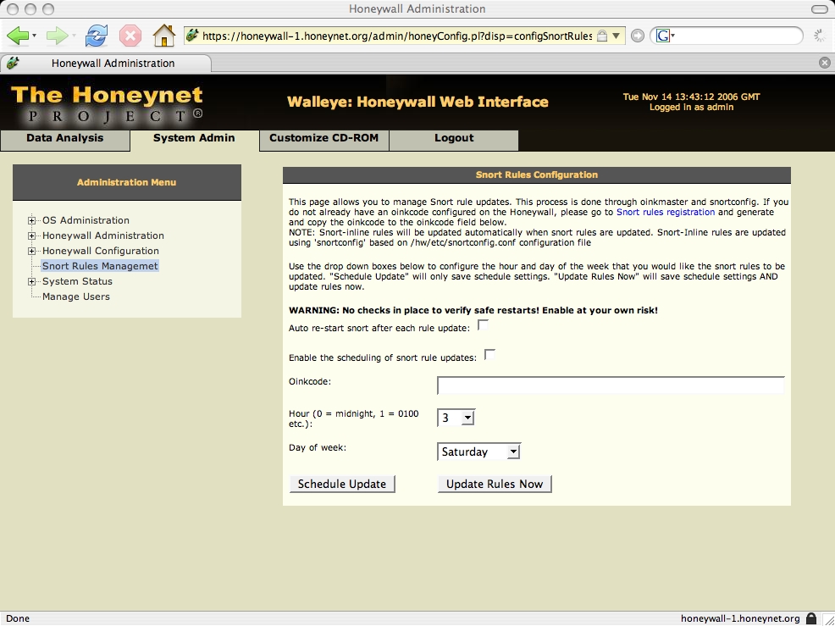Screen dimensions: 835x626
Task: Open Snort Rules Managemet menu entry
Action: point(100,266)
